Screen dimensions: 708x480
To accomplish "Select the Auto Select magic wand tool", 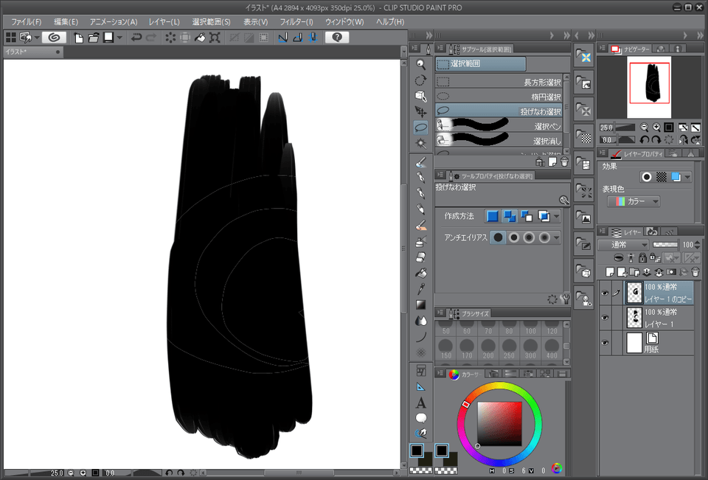I will click(420, 143).
